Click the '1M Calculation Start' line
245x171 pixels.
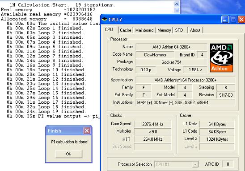pyautogui.click(x=62, y=5)
